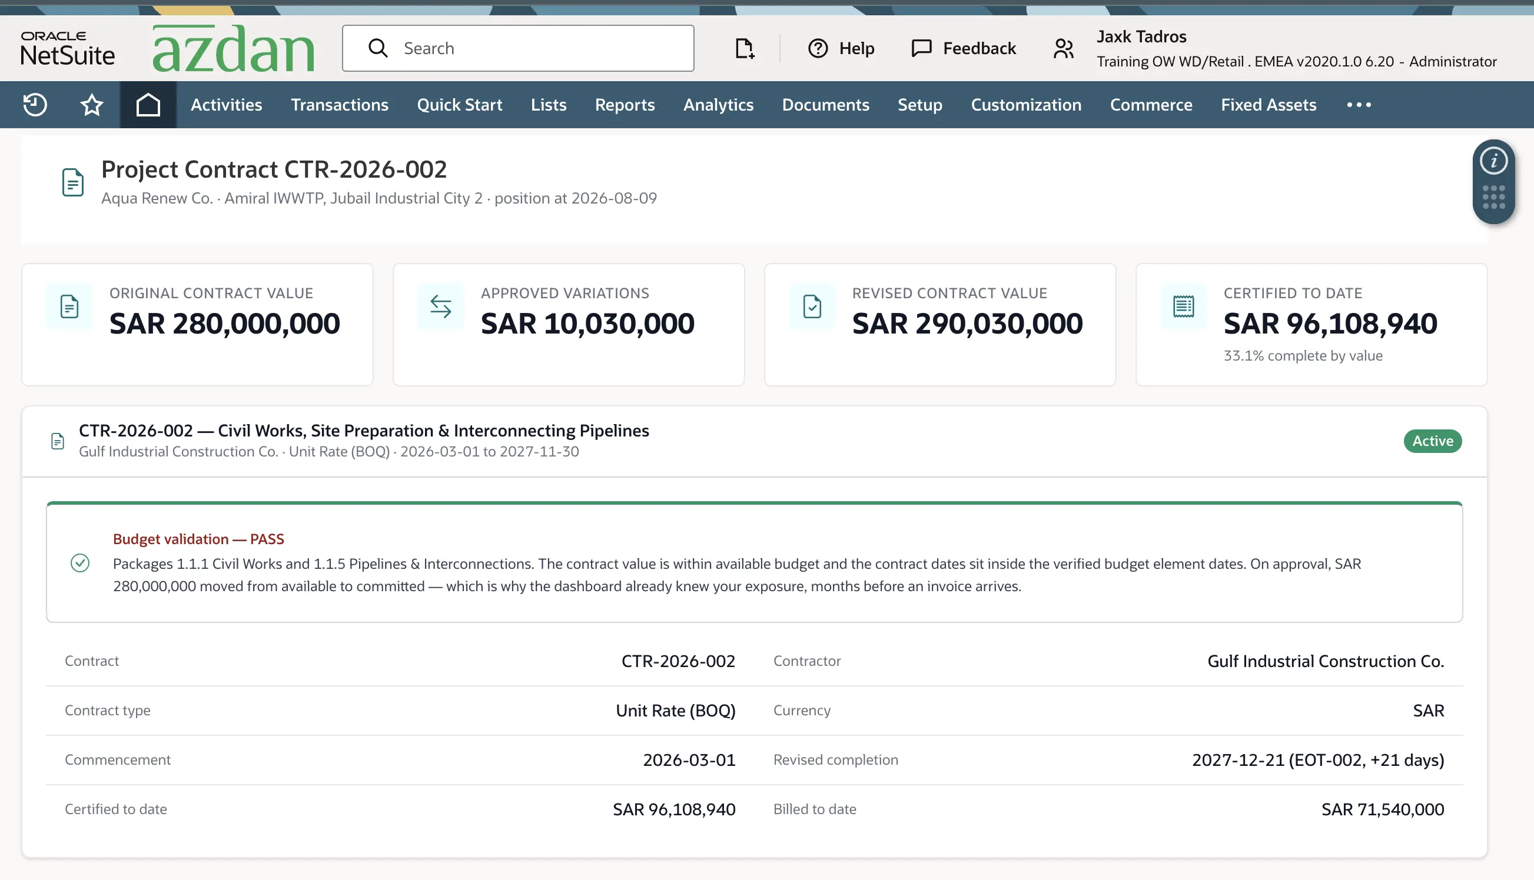Image resolution: width=1534 pixels, height=880 pixels.
Task: Click the Project Contract page document icon
Action: point(73,182)
